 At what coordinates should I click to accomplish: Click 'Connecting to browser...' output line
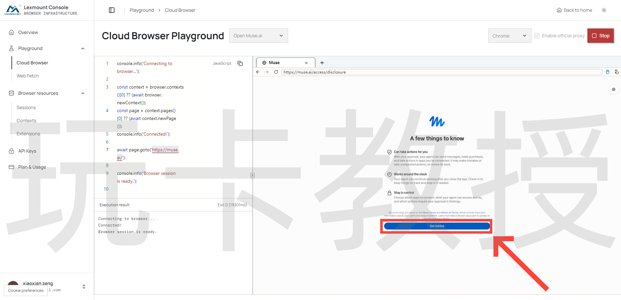coord(126,219)
